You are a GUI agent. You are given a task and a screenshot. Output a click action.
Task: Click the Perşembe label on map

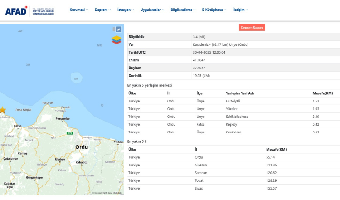click(x=62, y=118)
